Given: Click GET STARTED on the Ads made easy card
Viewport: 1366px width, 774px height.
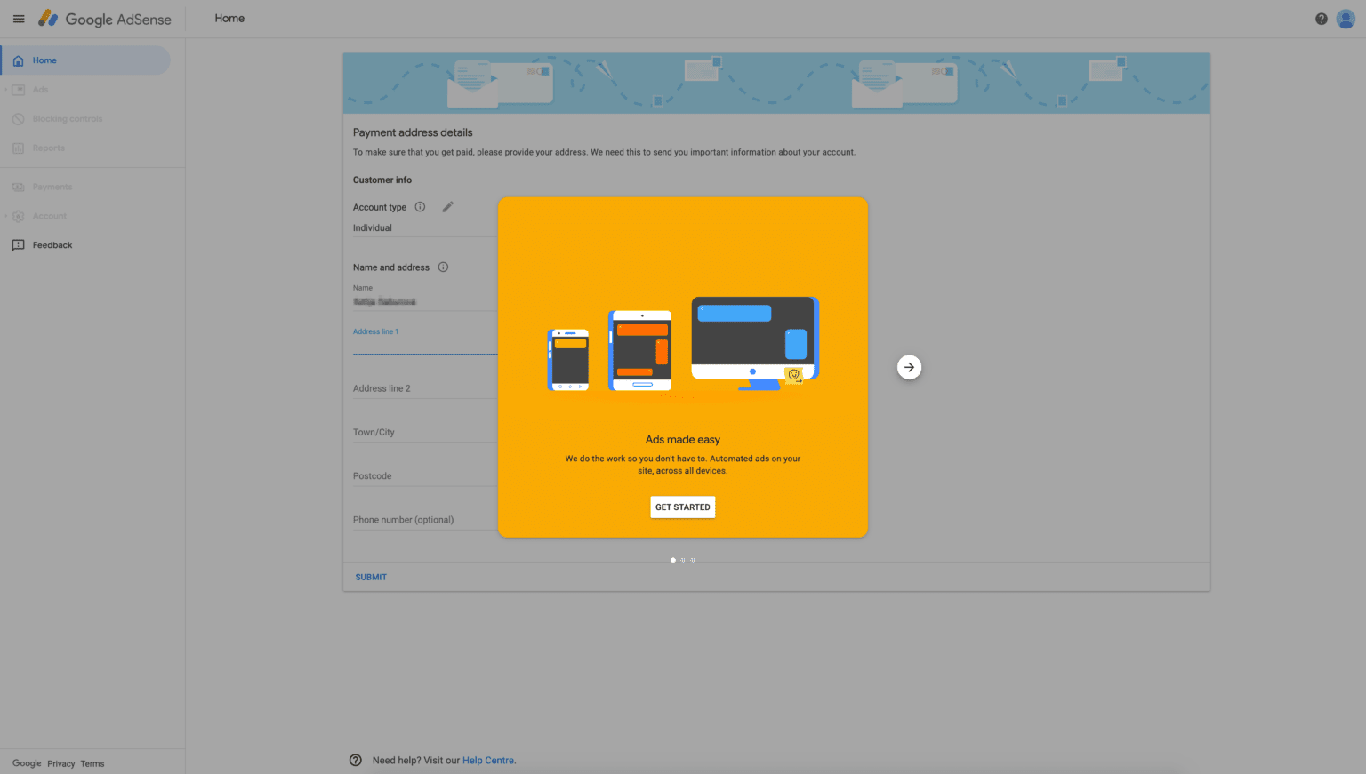Looking at the screenshot, I should point(682,507).
